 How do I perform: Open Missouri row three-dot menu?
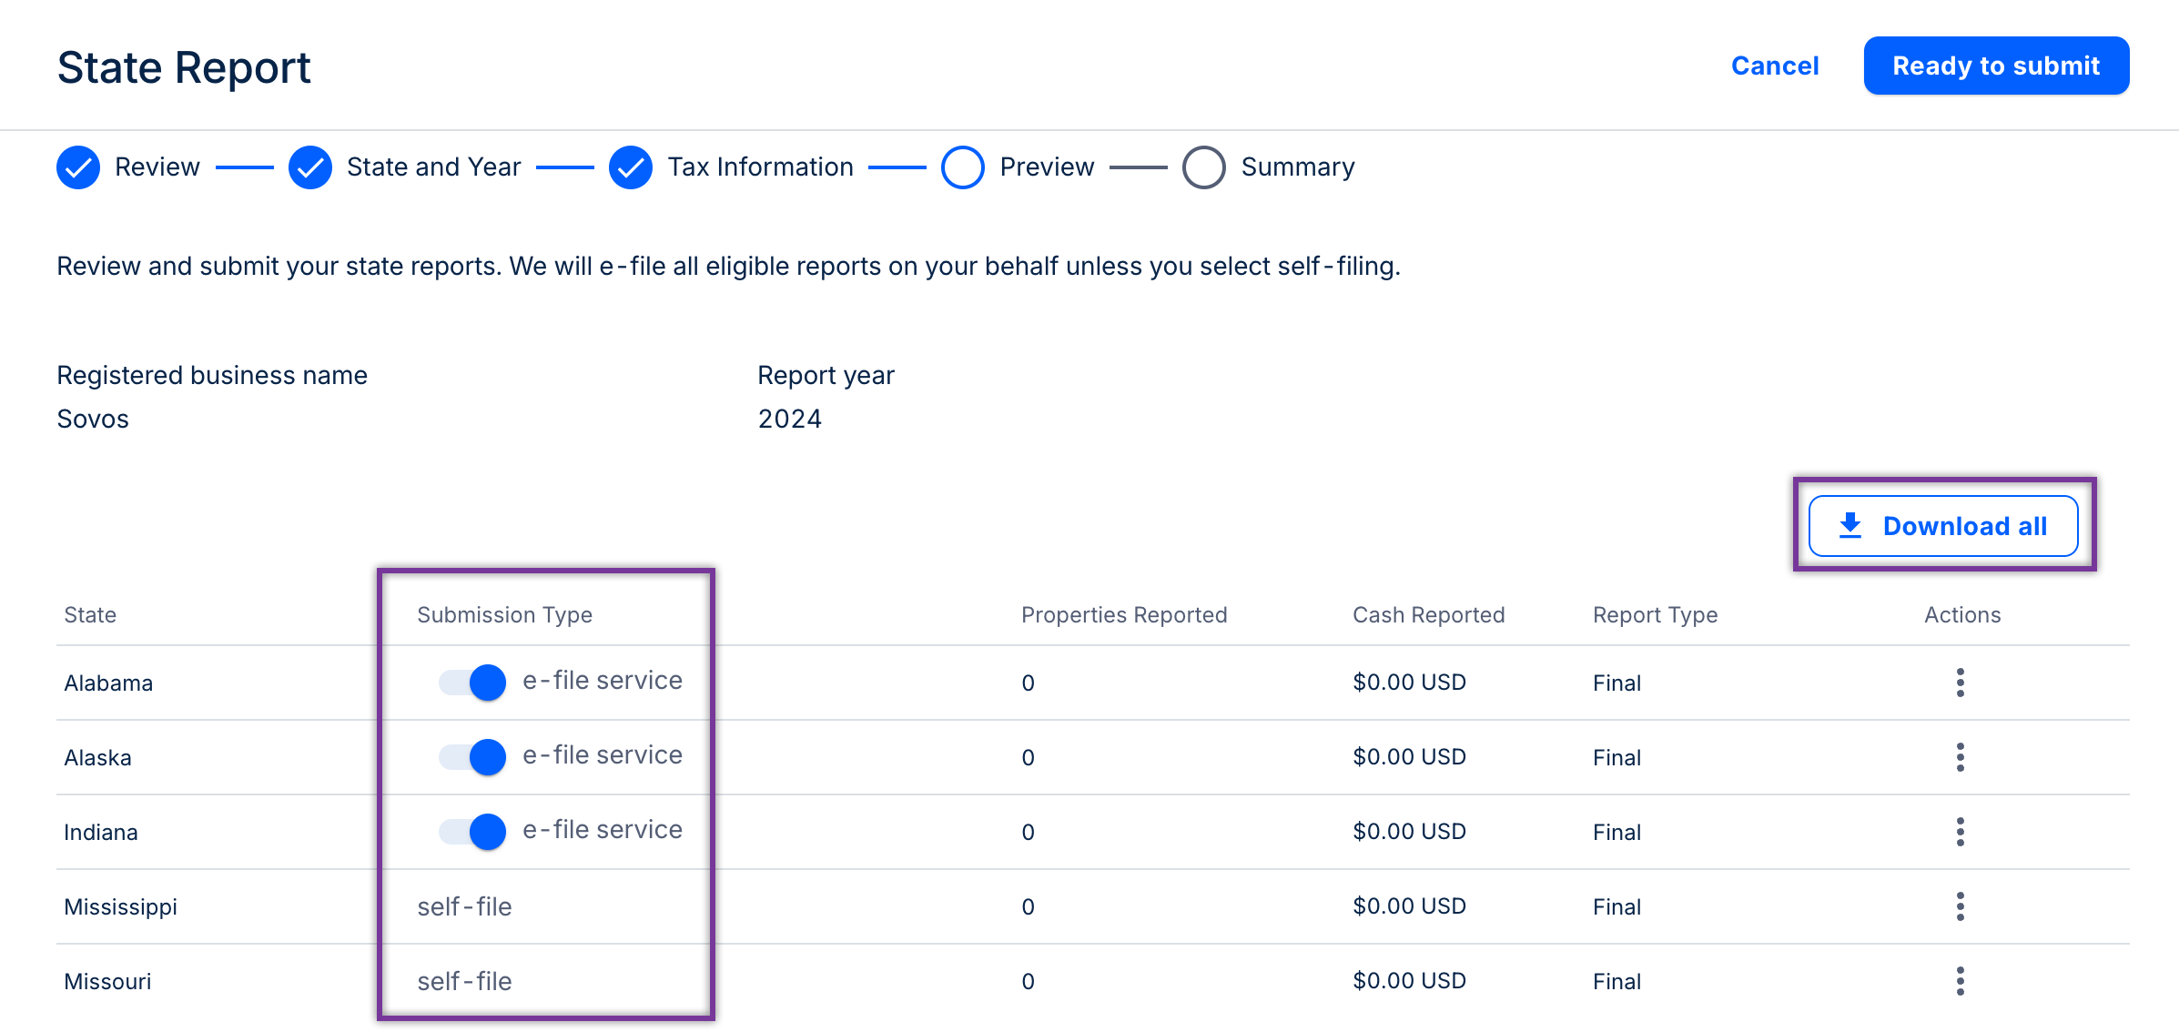click(1960, 981)
